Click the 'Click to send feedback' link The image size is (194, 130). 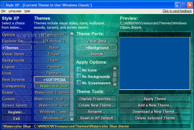177,11
